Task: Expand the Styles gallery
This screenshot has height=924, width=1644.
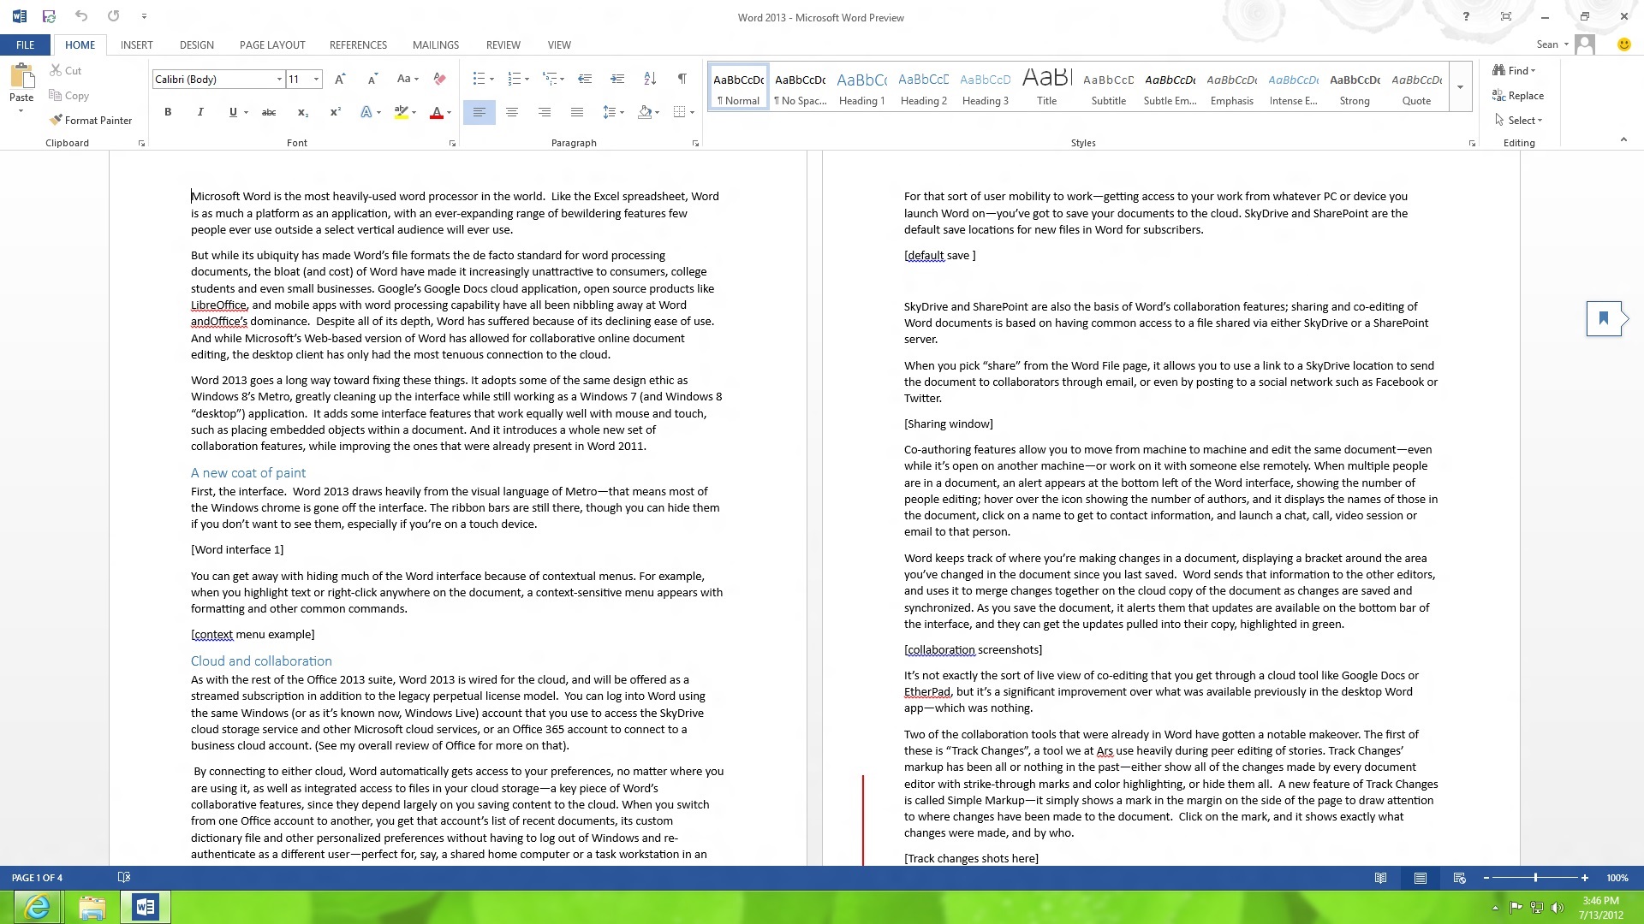Action: [x=1460, y=86]
